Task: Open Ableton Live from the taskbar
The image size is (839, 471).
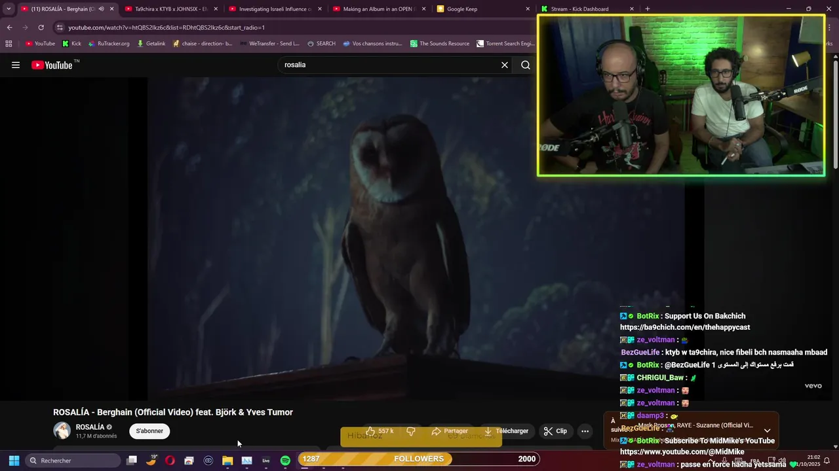Action: click(266, 461)
